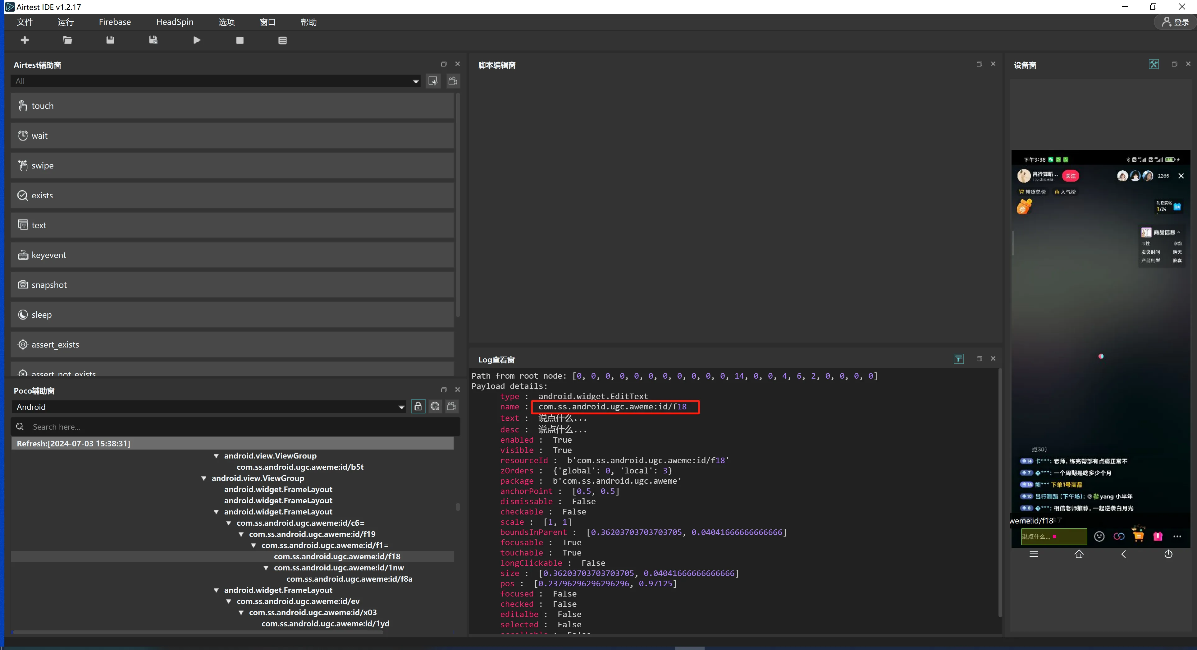Image resolution: width=1197 pixels, height=650 pixels.
Task: Open the report view toolbar icon
Action: 282,40
